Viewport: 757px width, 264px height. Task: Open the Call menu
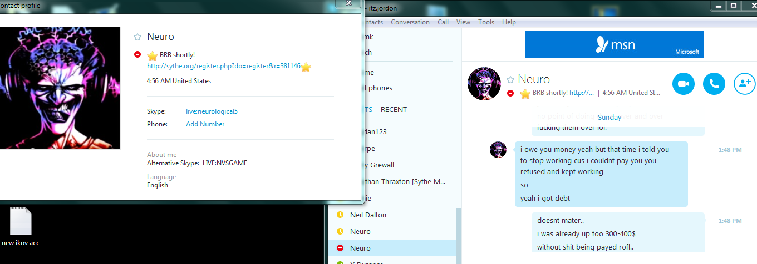pos(443,22)
